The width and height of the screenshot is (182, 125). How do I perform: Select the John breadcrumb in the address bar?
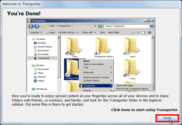coord(52,26)
